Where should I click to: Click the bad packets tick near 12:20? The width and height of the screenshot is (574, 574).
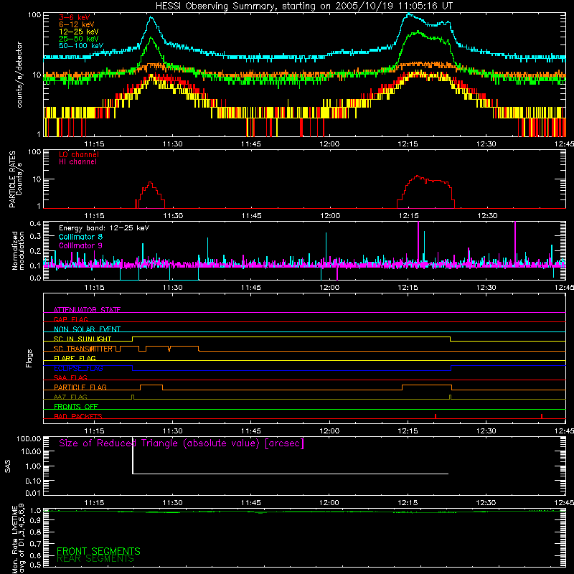436,416
